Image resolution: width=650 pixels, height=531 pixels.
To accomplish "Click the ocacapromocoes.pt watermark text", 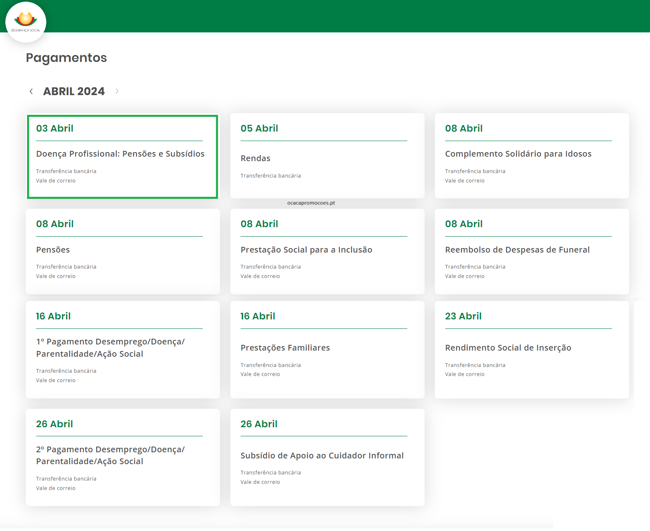I will point(311,203).
